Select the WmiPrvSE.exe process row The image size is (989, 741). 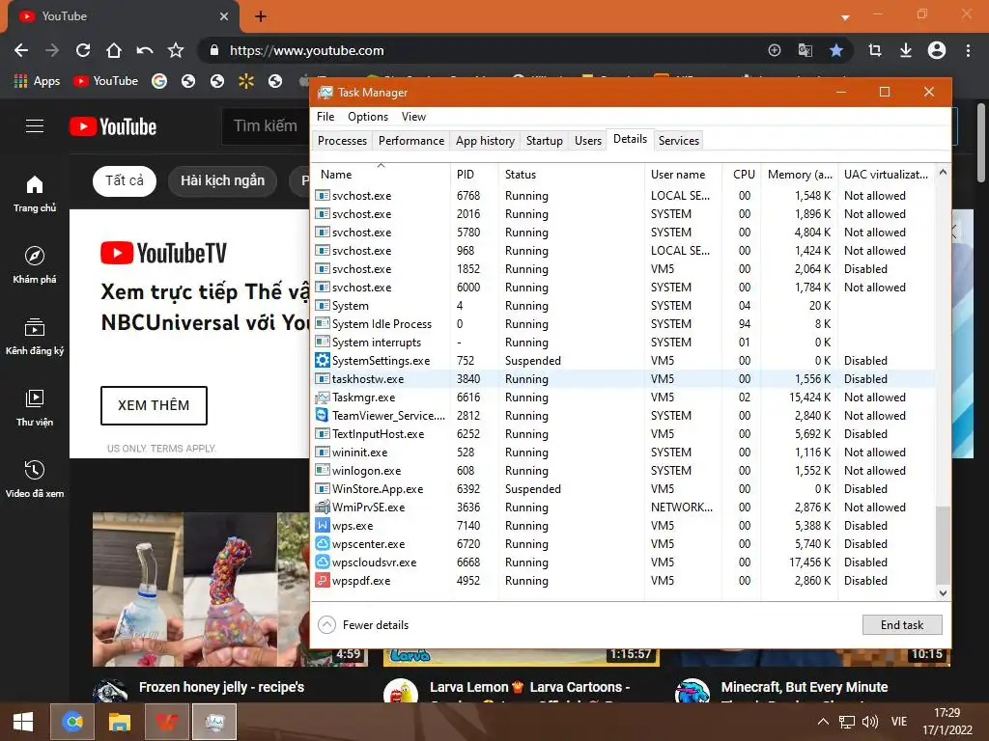pyautogui.click(x=623, y=508)
